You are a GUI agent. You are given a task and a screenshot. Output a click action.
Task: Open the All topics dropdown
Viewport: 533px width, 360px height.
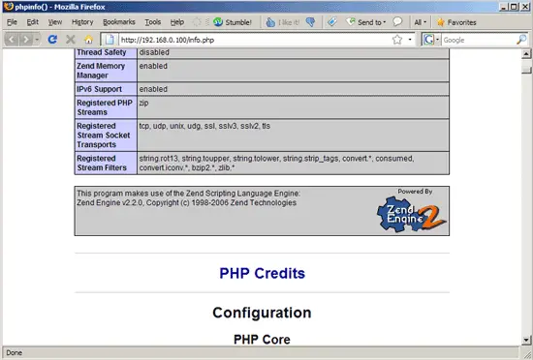pyautogui.click(x=420, y=22)
